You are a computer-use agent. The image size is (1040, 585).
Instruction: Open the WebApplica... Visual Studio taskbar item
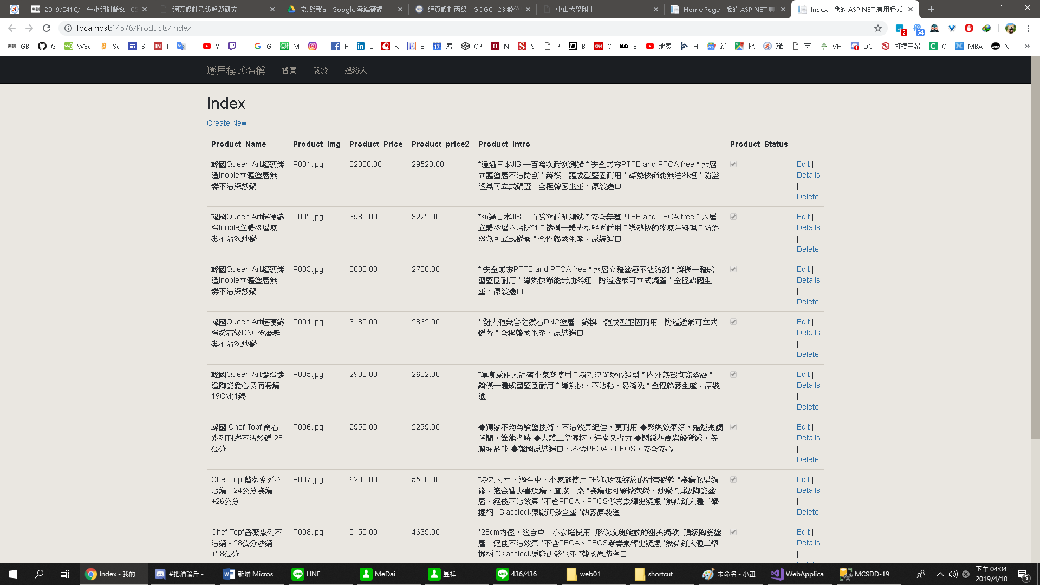click(801, 574)
